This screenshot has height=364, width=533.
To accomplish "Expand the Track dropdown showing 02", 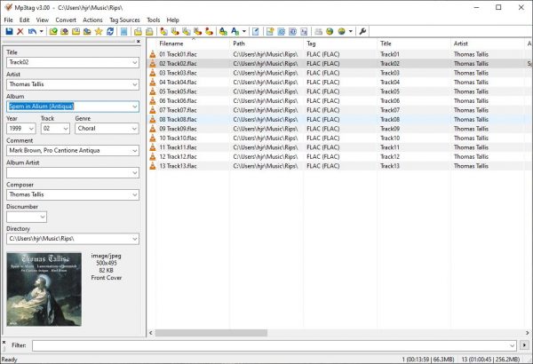I will pos(66,129).
